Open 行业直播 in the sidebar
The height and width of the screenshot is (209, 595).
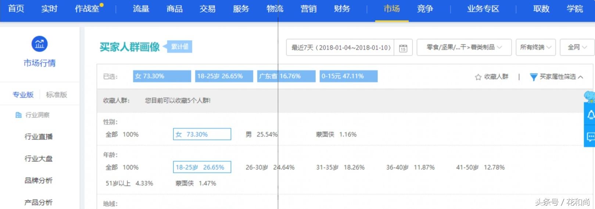pos(39,137)
